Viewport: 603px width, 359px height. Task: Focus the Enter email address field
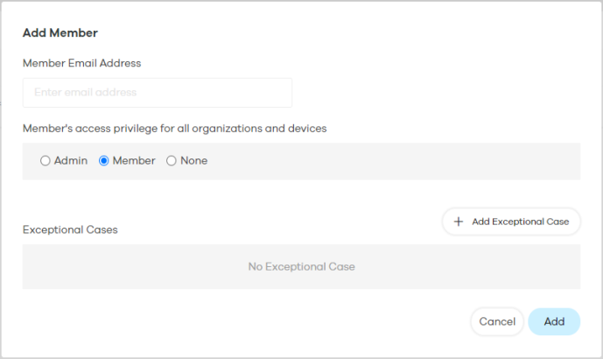158,93
